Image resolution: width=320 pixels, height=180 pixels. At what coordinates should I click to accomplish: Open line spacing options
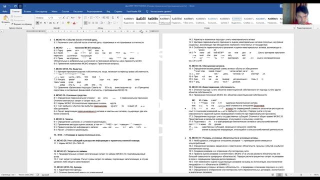click(102, 23)
